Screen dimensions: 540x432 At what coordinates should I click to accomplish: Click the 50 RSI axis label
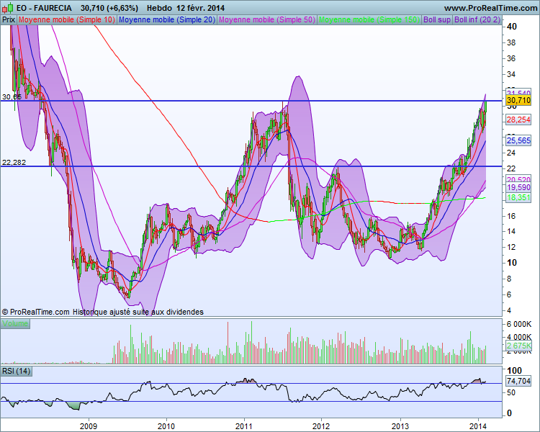(x=512, y=392)
